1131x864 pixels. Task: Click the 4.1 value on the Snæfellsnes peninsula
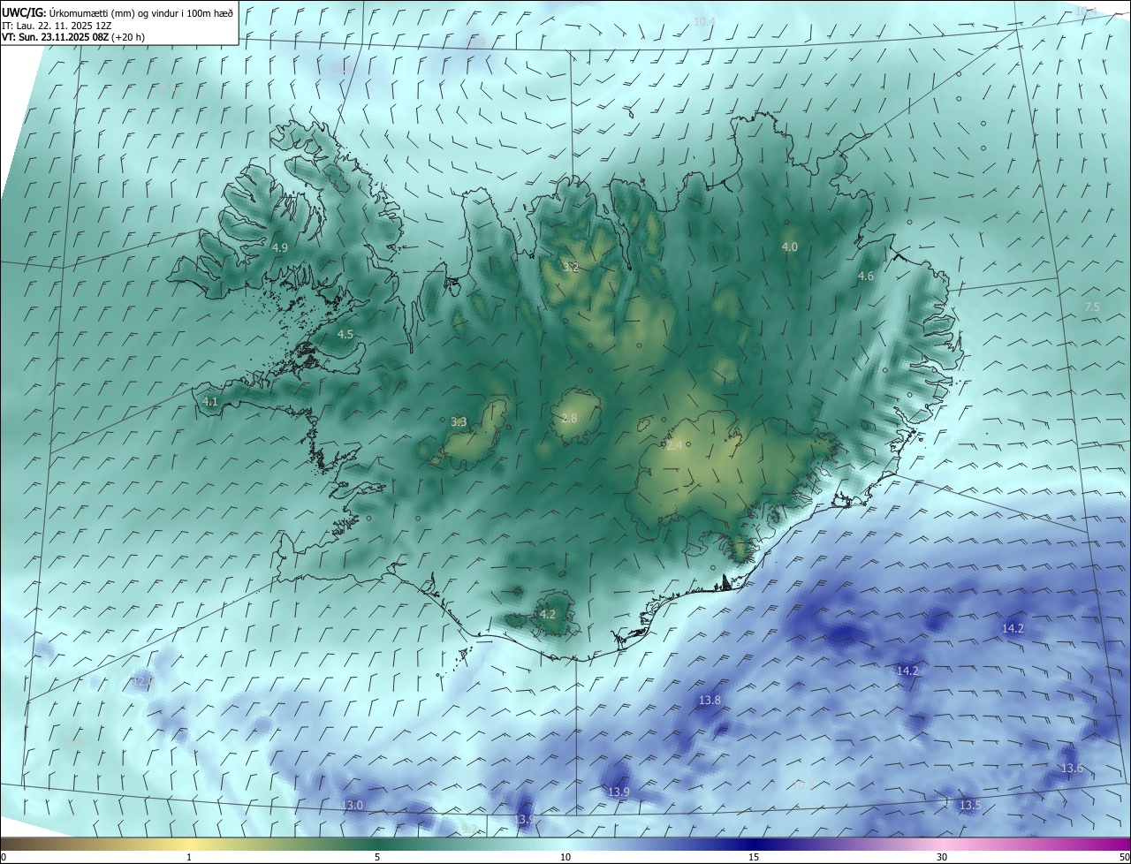[210, 402]
